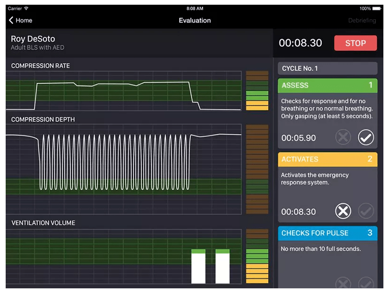This screenshot has height=294, width=390.
Task: Tap the green ASSESS step header
Action: point(327,85)
